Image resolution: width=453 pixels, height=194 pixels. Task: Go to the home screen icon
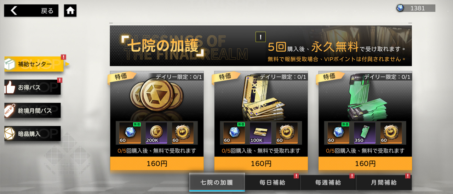pyautogui.click(x=70, y=11)
